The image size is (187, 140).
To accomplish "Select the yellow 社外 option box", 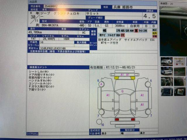I will [x=154, y=33].
